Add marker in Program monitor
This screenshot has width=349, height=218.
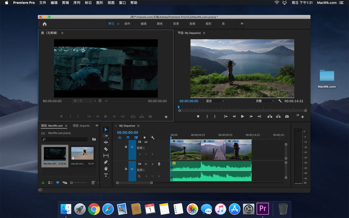coord(198,116)
